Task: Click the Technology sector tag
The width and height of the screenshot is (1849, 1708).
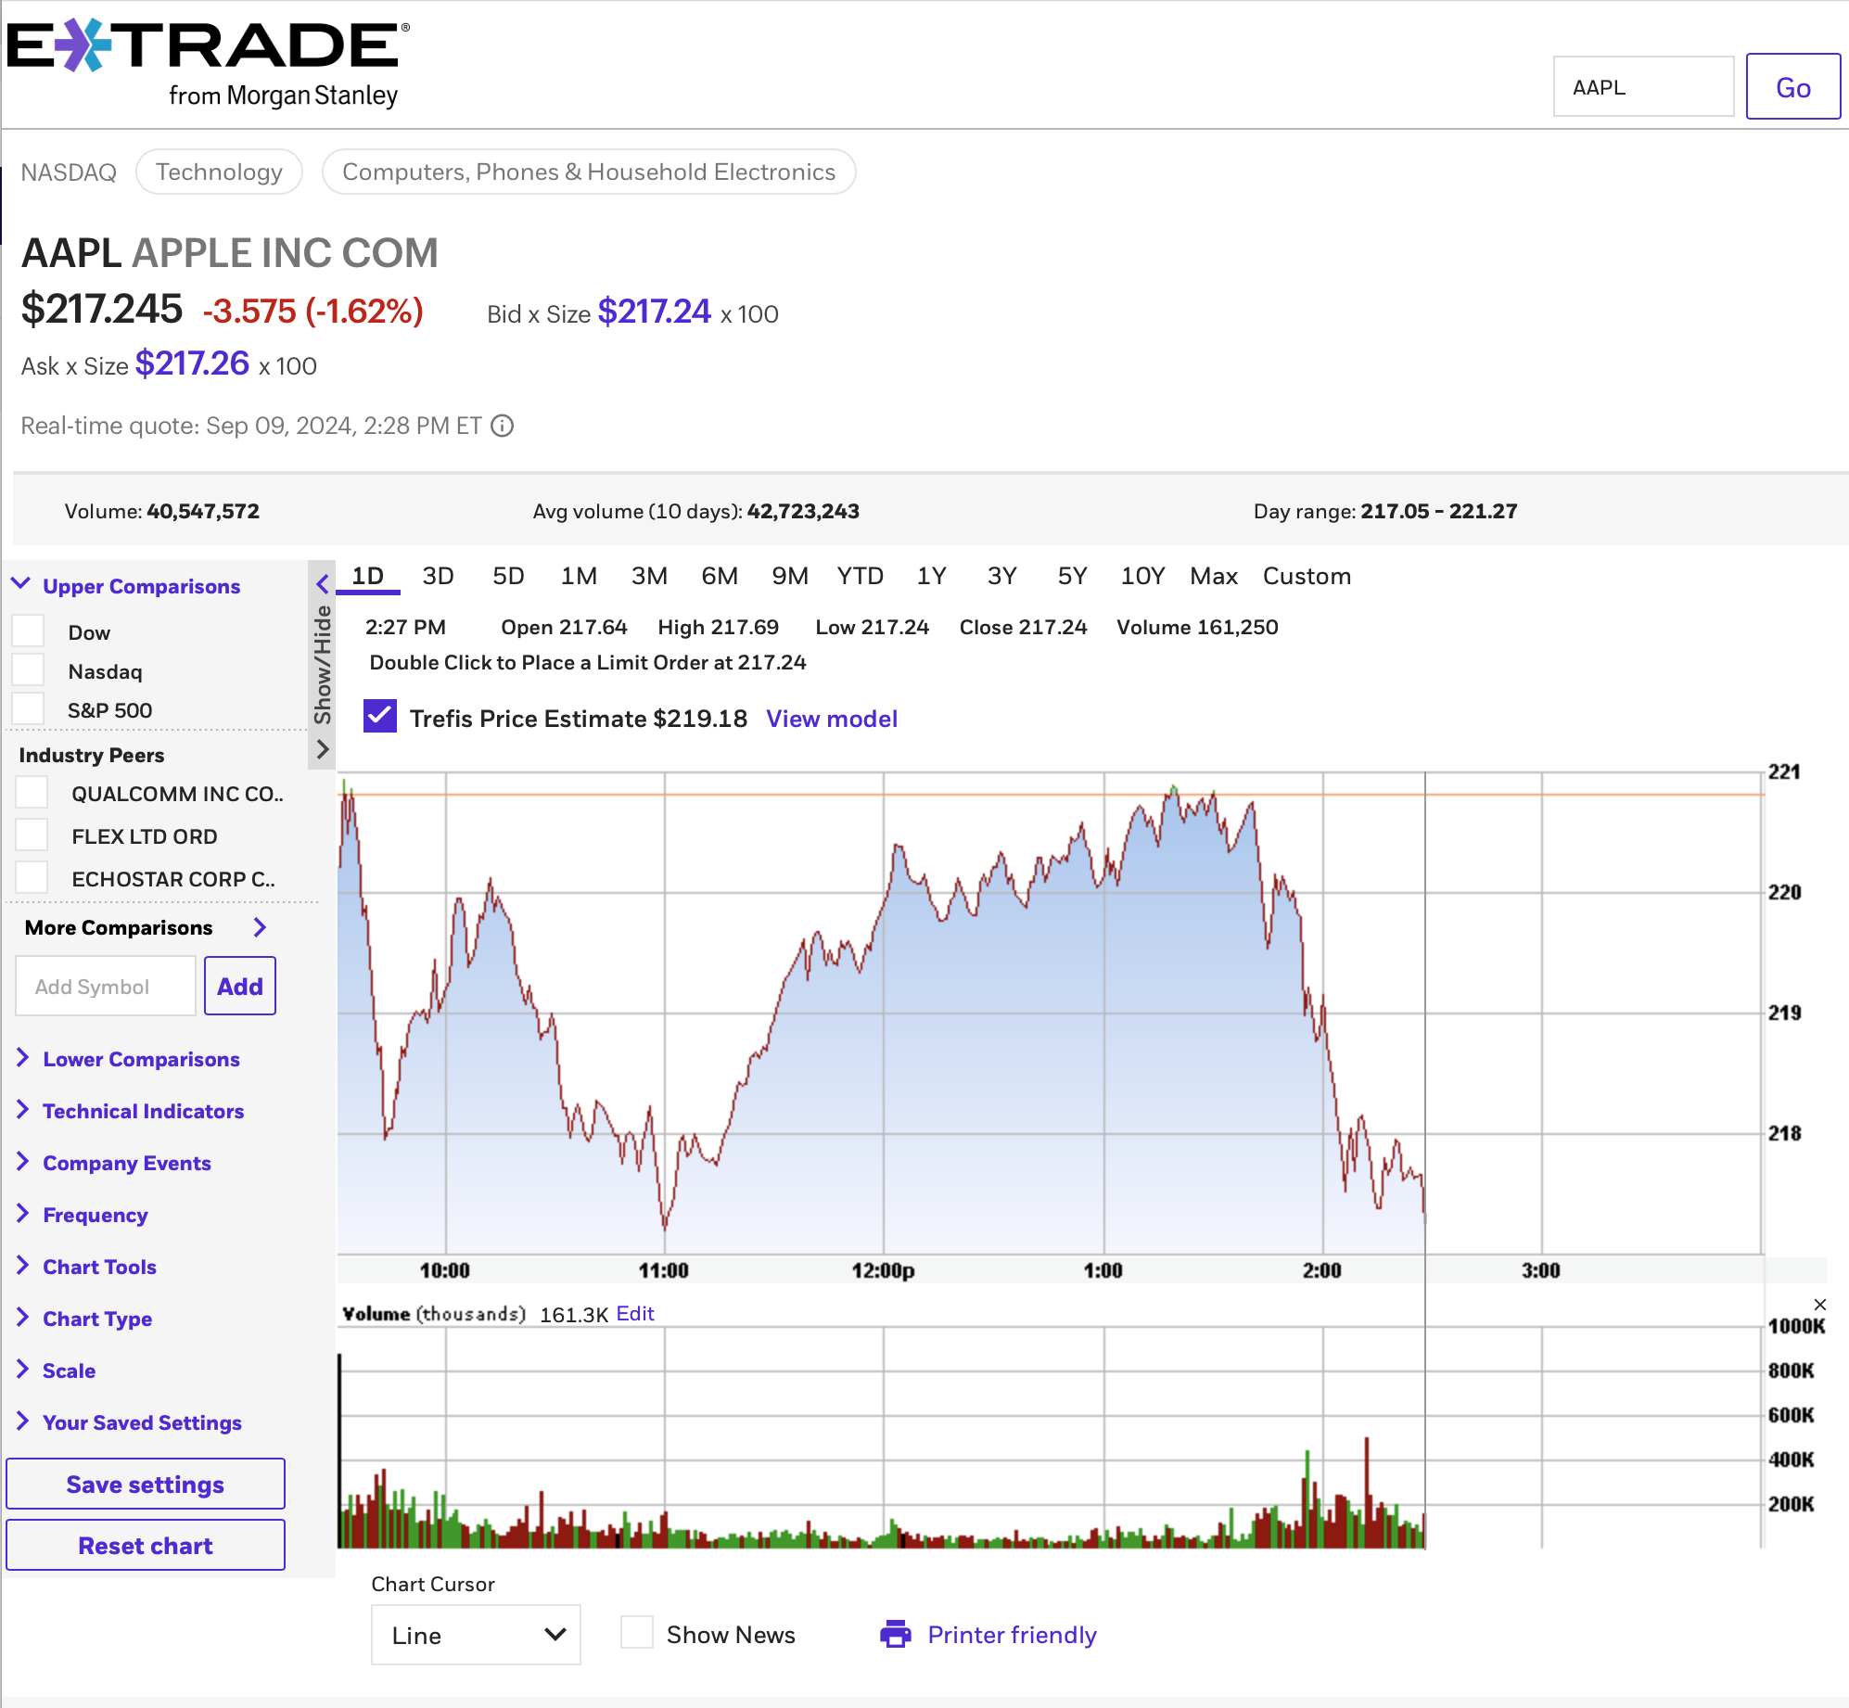Action: point(219,172)
